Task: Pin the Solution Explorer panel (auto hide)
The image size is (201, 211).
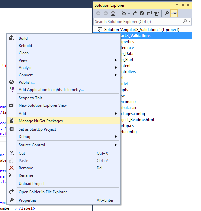Action: coord(183,5)
